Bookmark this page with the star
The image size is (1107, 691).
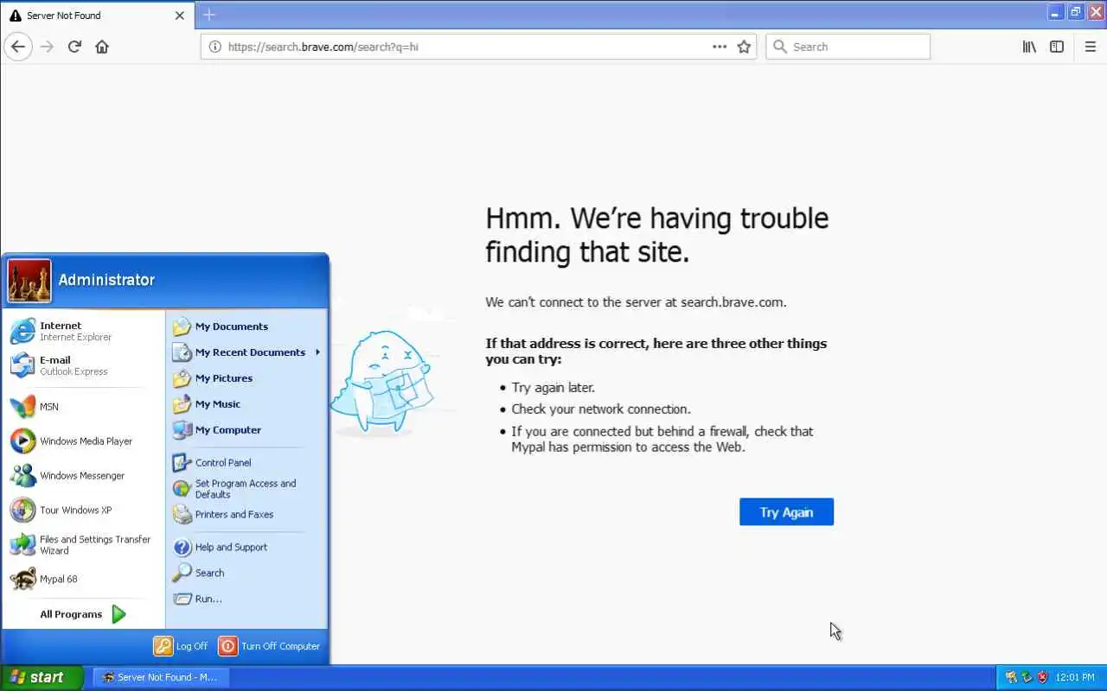(x=744, y=47)
